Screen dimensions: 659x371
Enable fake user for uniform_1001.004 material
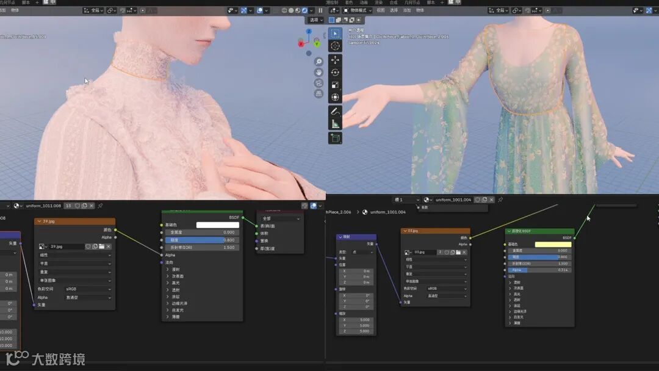click(x=477, y=200)
